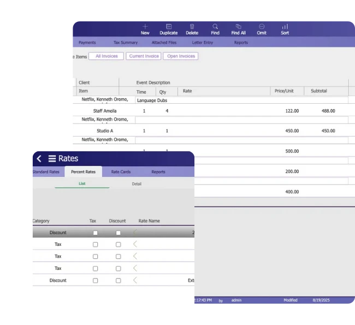Click the Find All icon
This screenshot has height=325, width=355.
click(x=239, y=27)
